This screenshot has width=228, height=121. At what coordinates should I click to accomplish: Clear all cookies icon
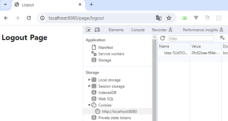pyautogui.click(x=222, y=38)
